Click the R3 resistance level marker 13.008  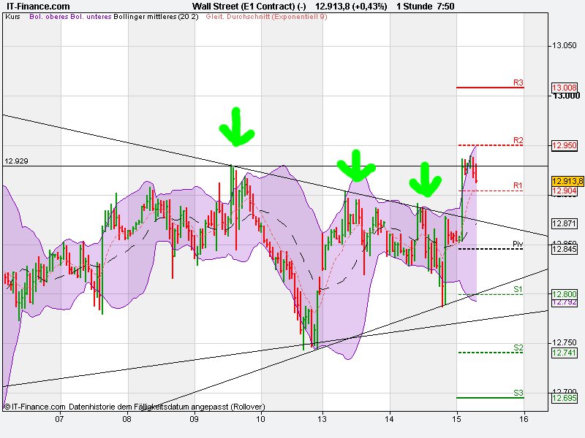coord(564,88)
